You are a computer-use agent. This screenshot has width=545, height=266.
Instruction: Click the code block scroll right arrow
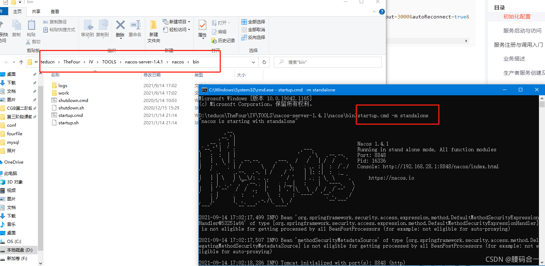click(466, 41)
